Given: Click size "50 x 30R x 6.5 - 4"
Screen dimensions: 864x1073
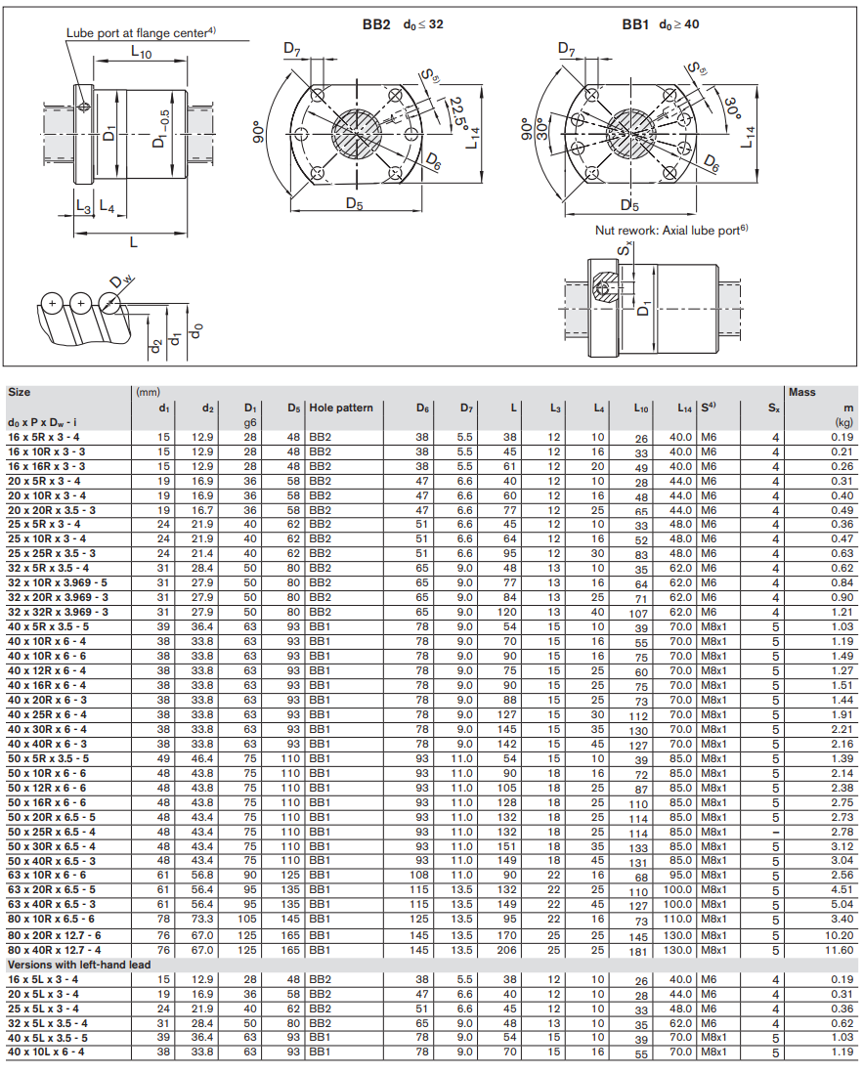Looking at the screenshot, I should pyautogui.click(x=52, y=846).
